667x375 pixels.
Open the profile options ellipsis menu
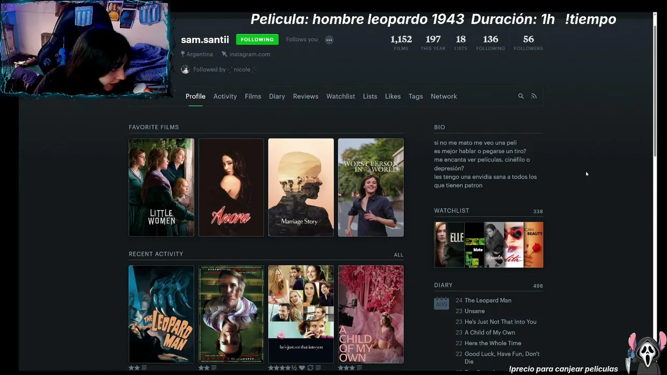point(329,40)
